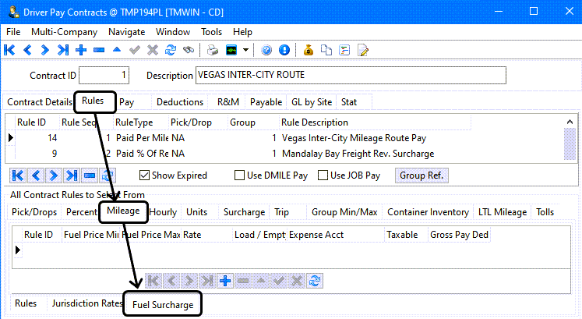Click the print icon in the main toolbar
The height and width of the screenshot is (319, 582).
click(213, 50)
